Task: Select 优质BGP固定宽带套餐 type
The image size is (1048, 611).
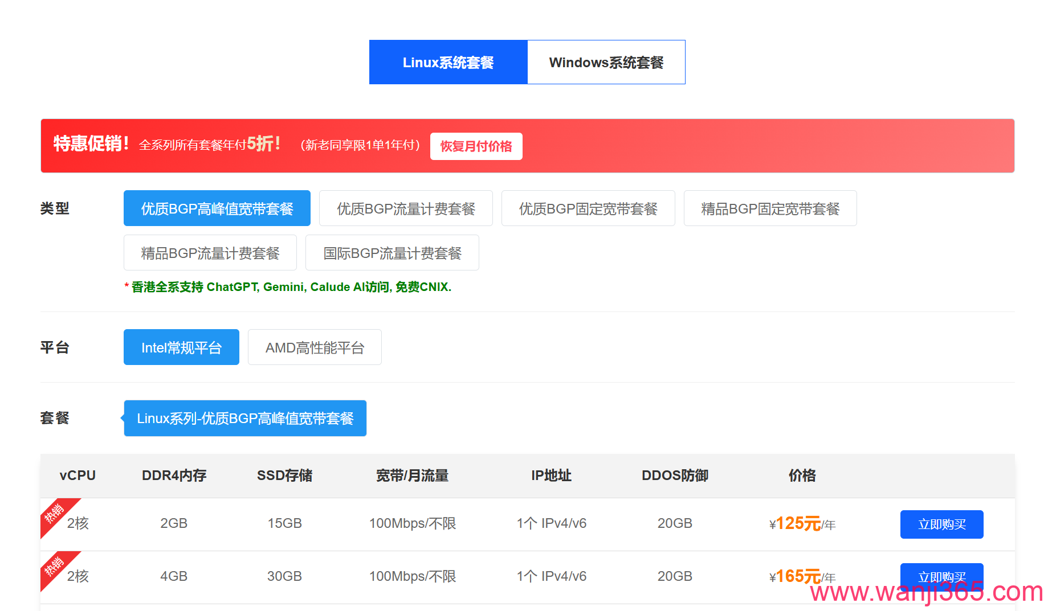Action: coord(588,208)
